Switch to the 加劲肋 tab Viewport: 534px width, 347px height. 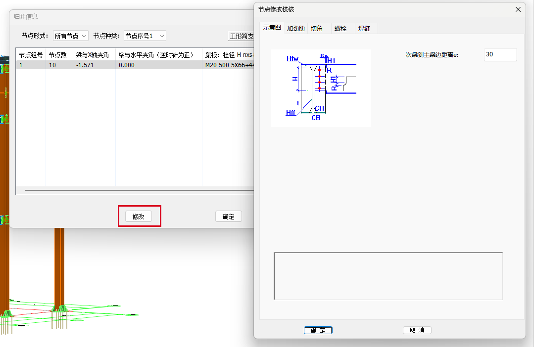point(295,29)
